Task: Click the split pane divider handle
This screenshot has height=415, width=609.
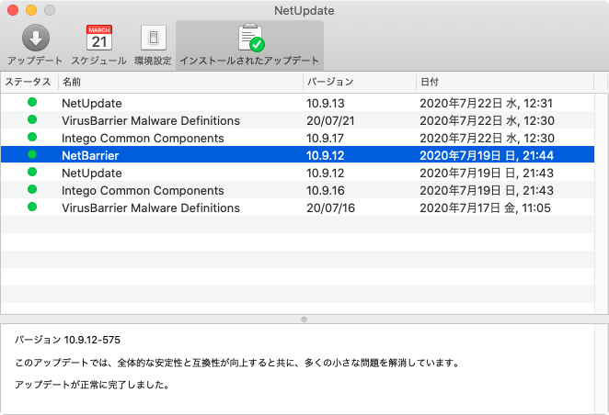Action: (304, 320)
